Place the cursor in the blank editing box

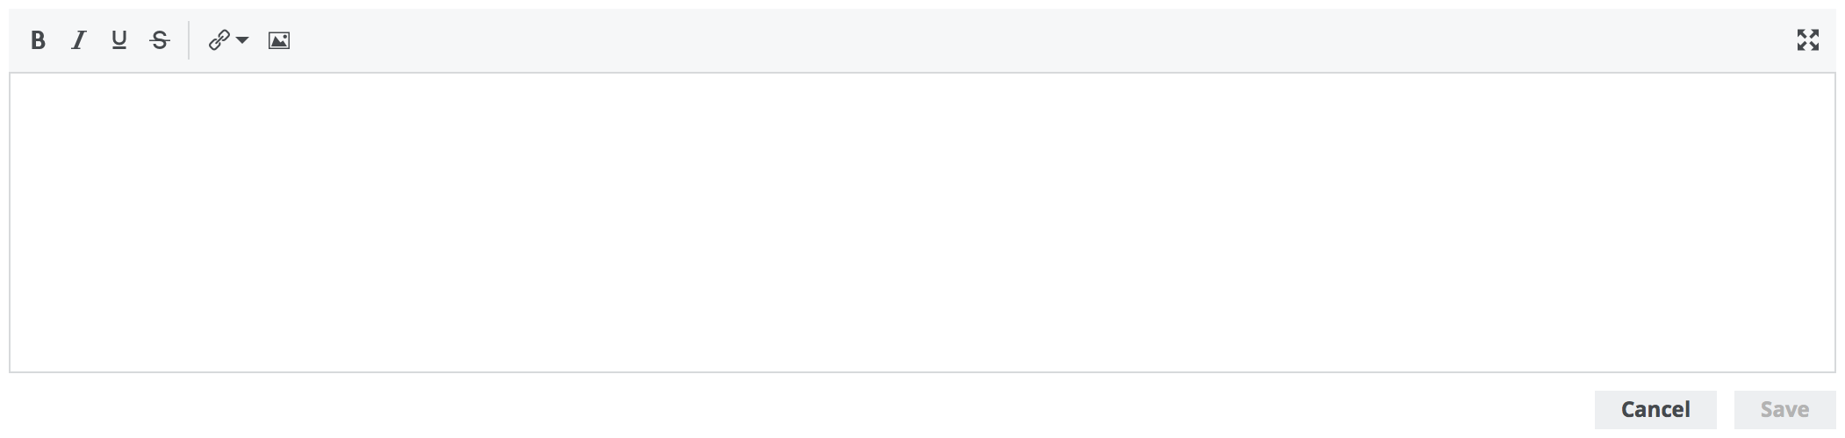tap(922, 223)
